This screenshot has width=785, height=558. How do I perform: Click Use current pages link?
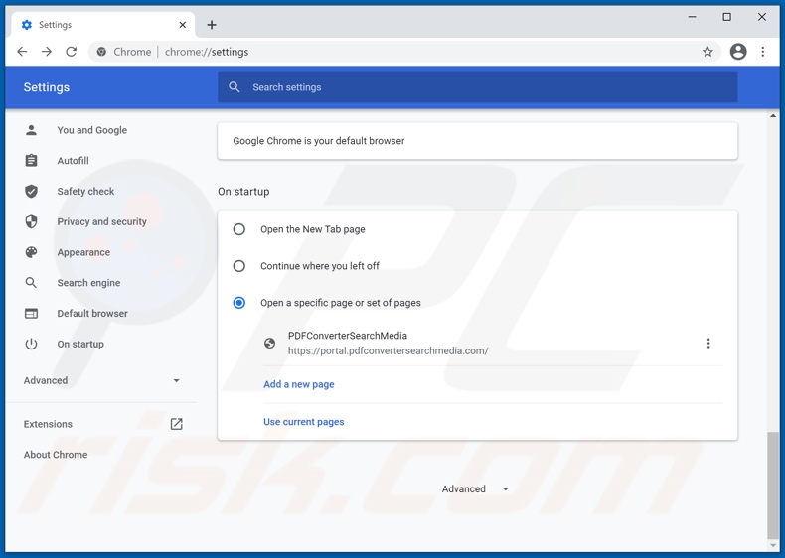[303, 422]
